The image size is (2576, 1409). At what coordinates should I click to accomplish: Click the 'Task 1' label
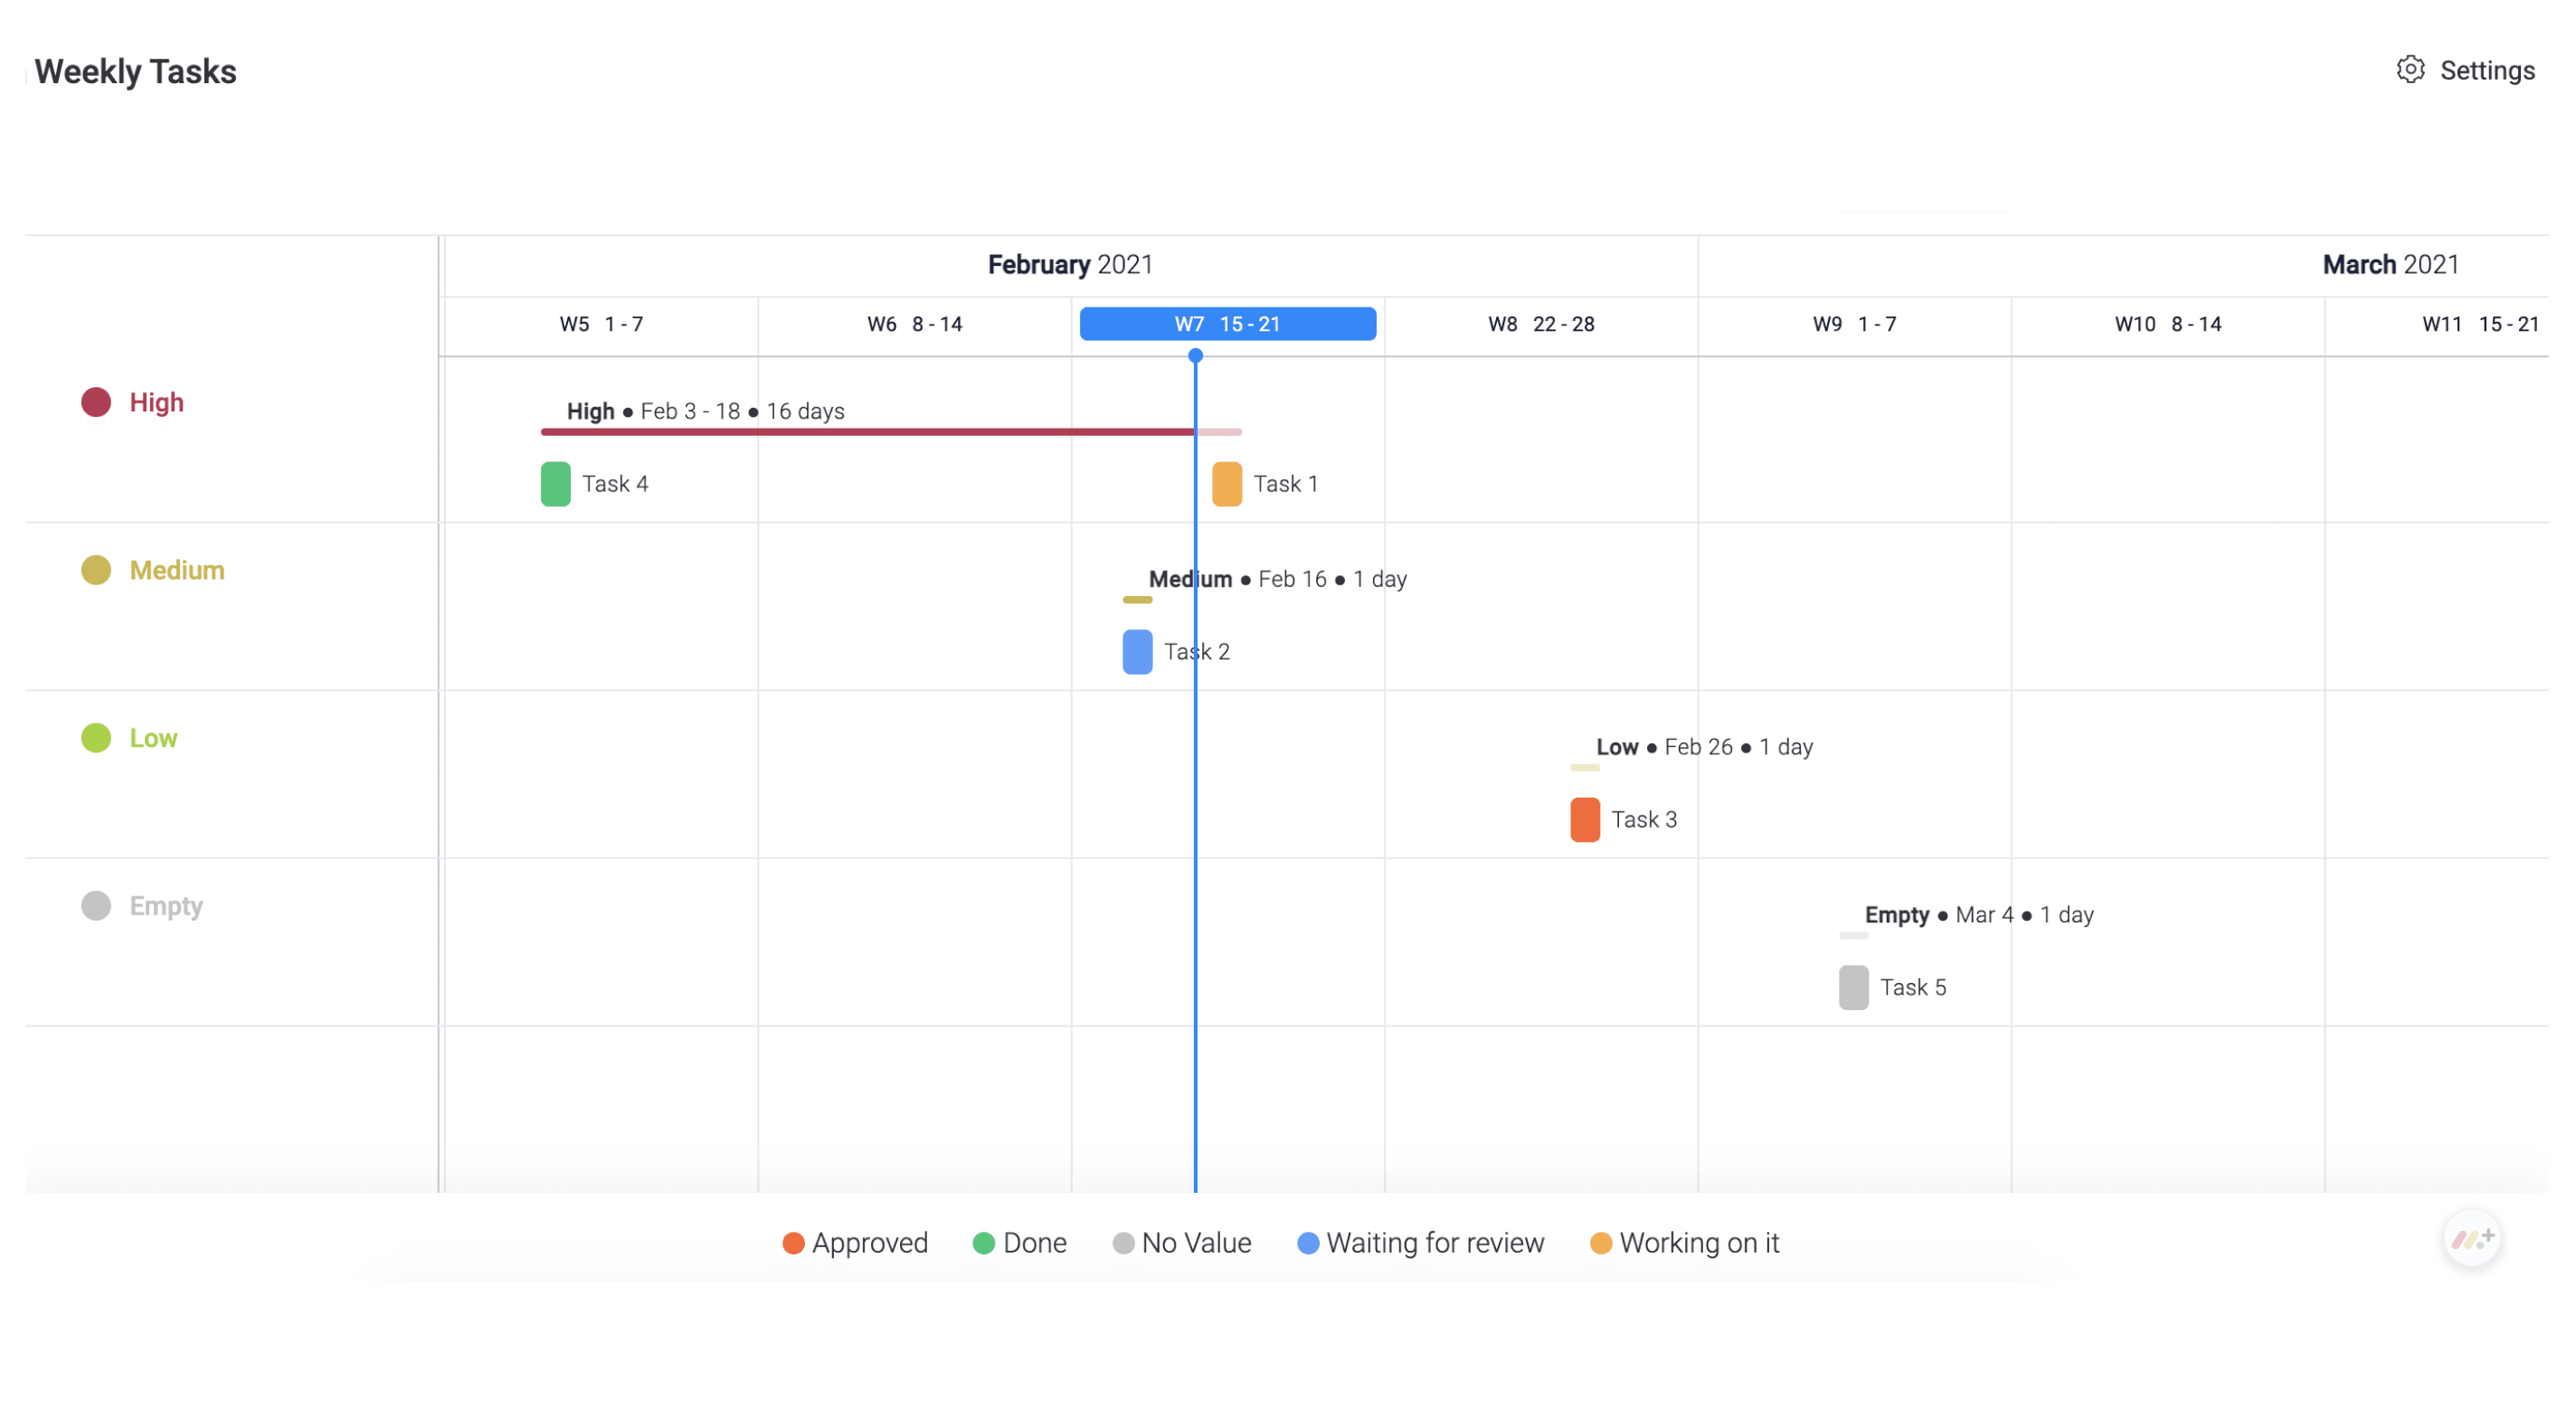[x=1286, y=484]
